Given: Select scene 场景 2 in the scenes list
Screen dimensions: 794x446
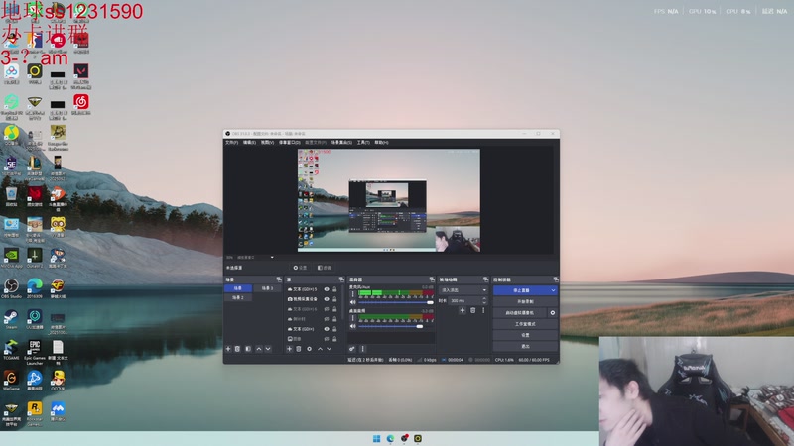Looking at the screenshot, I should click(x=238, y=298).
